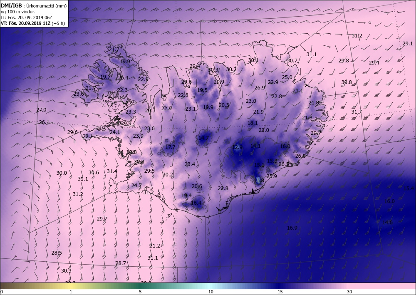
Task: Click the 19.4 map value
Action: [x=186, y=196]
